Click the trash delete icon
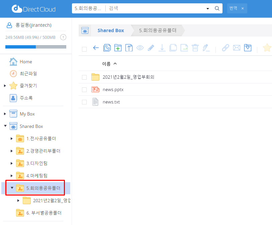Screen dimensions: 272x225 click(195, 48)
